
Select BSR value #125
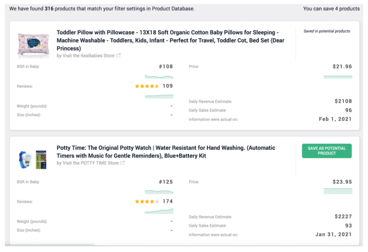166,182
